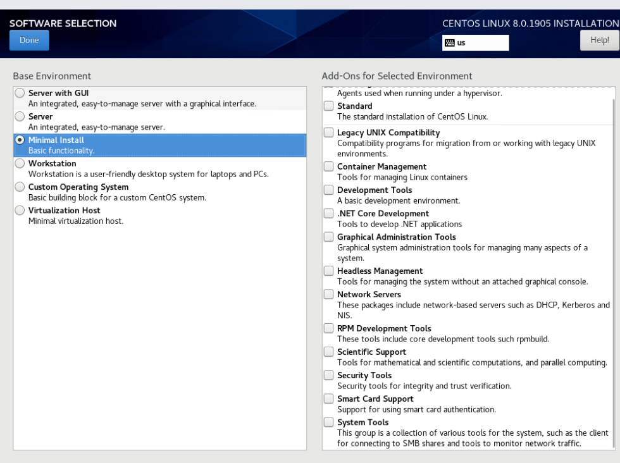Tick the System Tools checkbox
Viewport: 620px width, 463px height.
pyautogui.click(x=328, y=422)
